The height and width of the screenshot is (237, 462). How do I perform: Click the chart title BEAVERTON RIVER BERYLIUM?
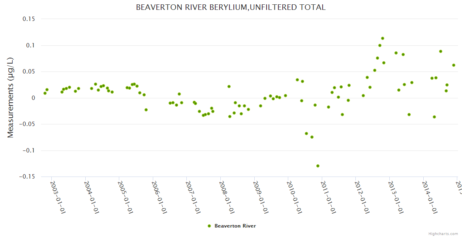click(231, 7)
